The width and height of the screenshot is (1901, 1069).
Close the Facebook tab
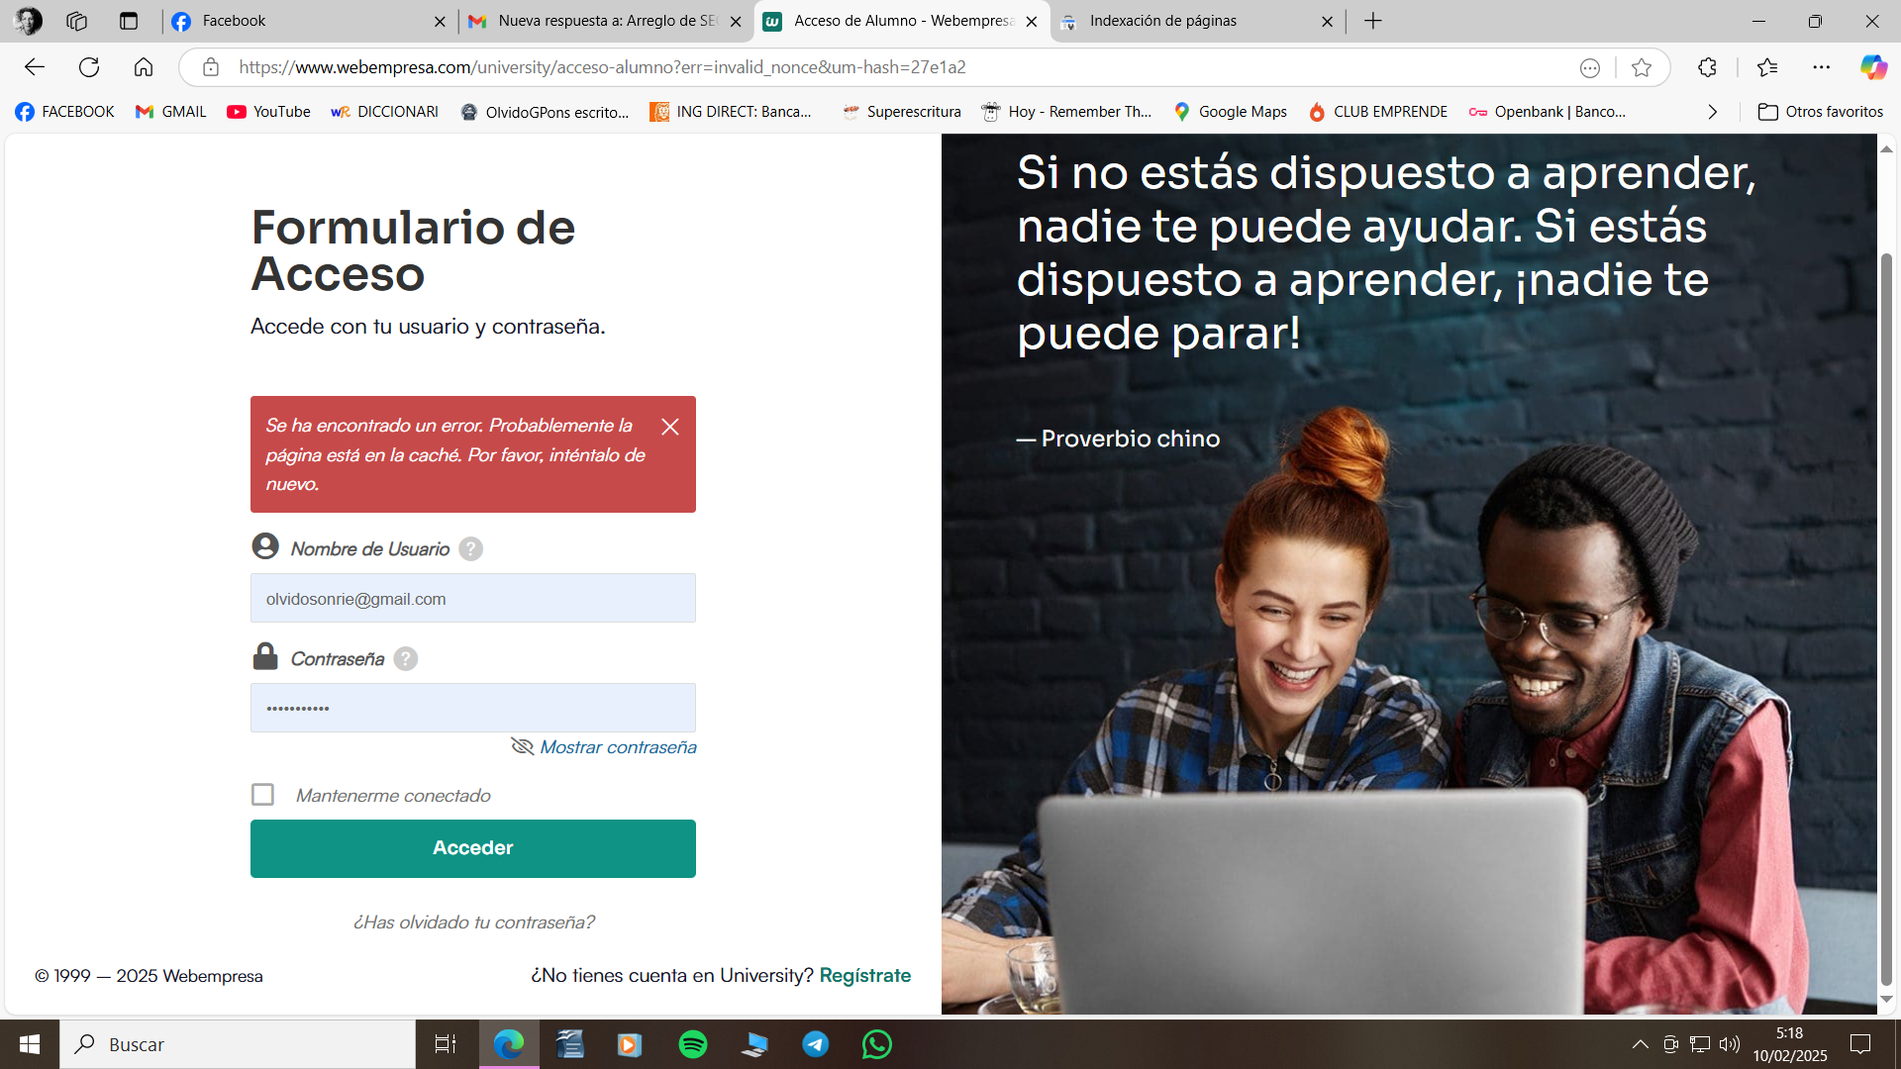pos(441,21)
